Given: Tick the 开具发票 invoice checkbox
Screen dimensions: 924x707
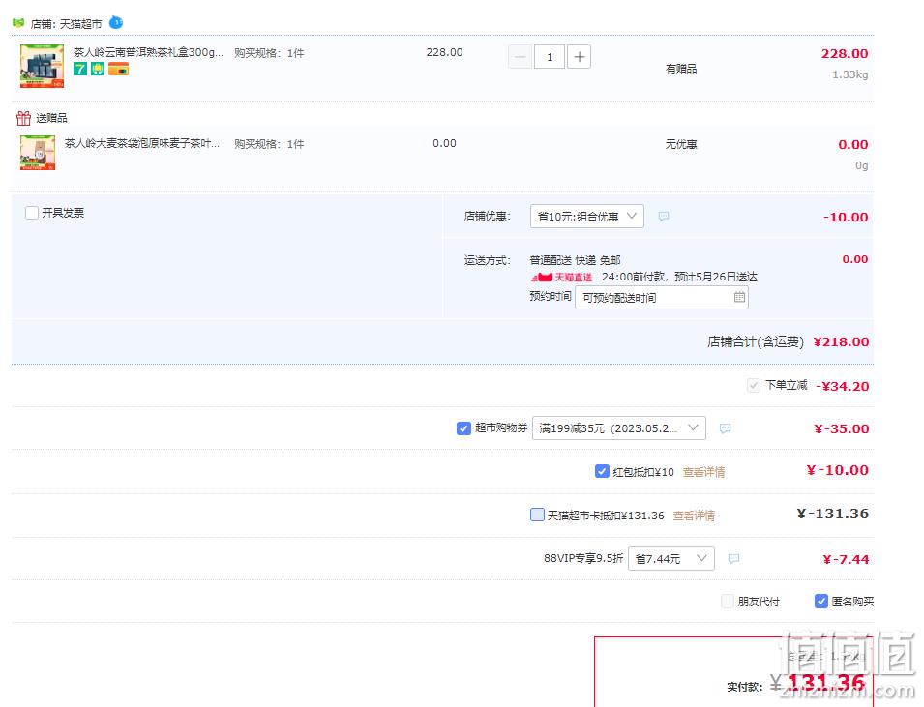Looking at the screenshot, I should coord(32,213).
